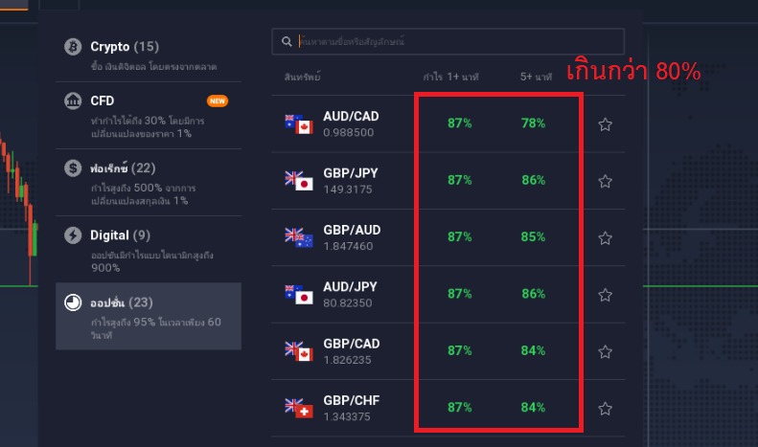758x447 pixels.
Task: Switch to the Digital (9) tab
Action: (x=149, y=249)
